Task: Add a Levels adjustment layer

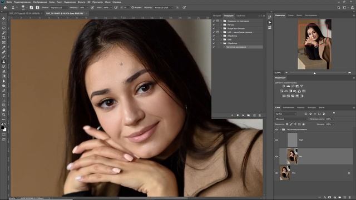Action: [288, 86]
